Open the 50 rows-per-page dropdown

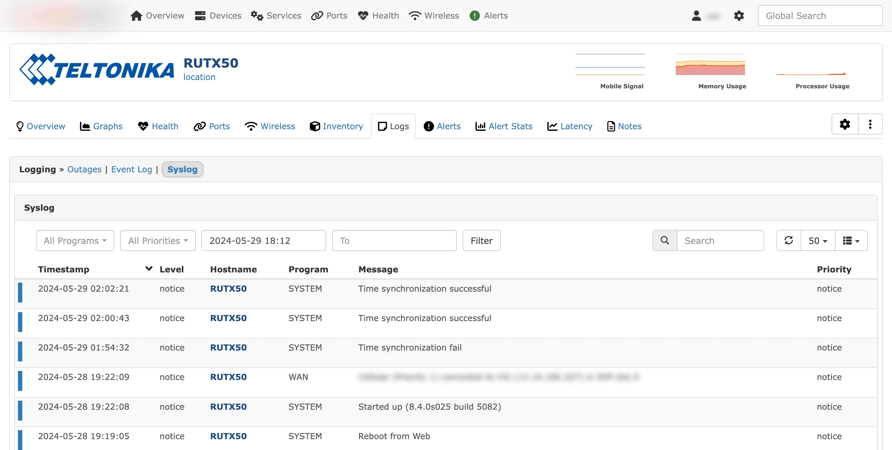pyautogui.click(x=818, y=240)
